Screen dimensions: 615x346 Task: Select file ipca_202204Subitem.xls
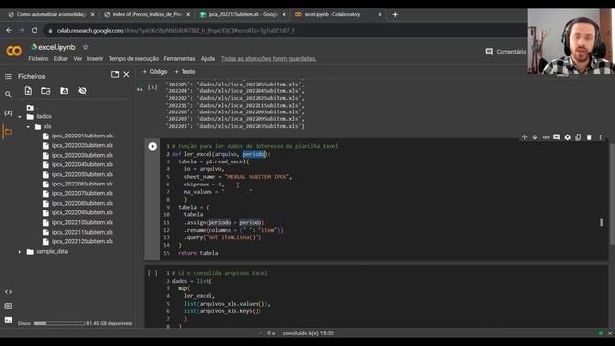tap(82, 164)
